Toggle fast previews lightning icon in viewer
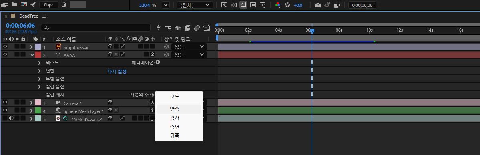Image resolution: width=480 pixels, height=155 pixels. click(224, 5)
